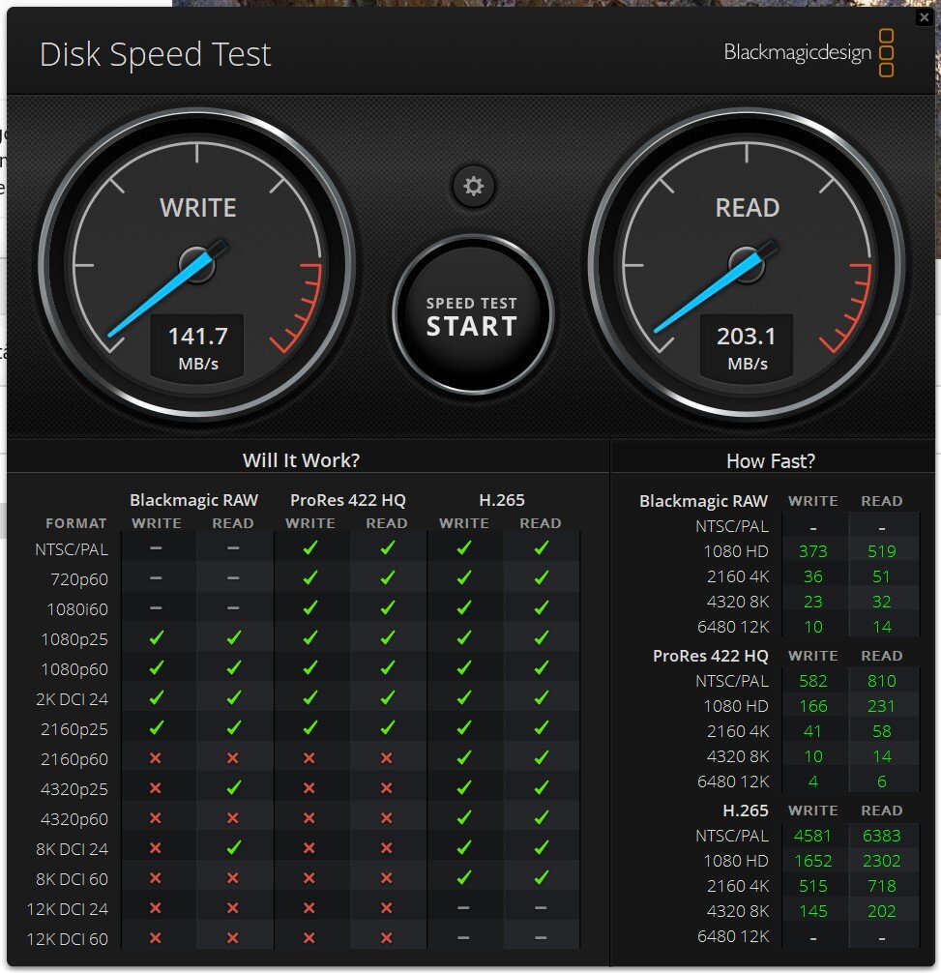Click red X for 12K DCI 60 ProRes read

tap(387, 937)
